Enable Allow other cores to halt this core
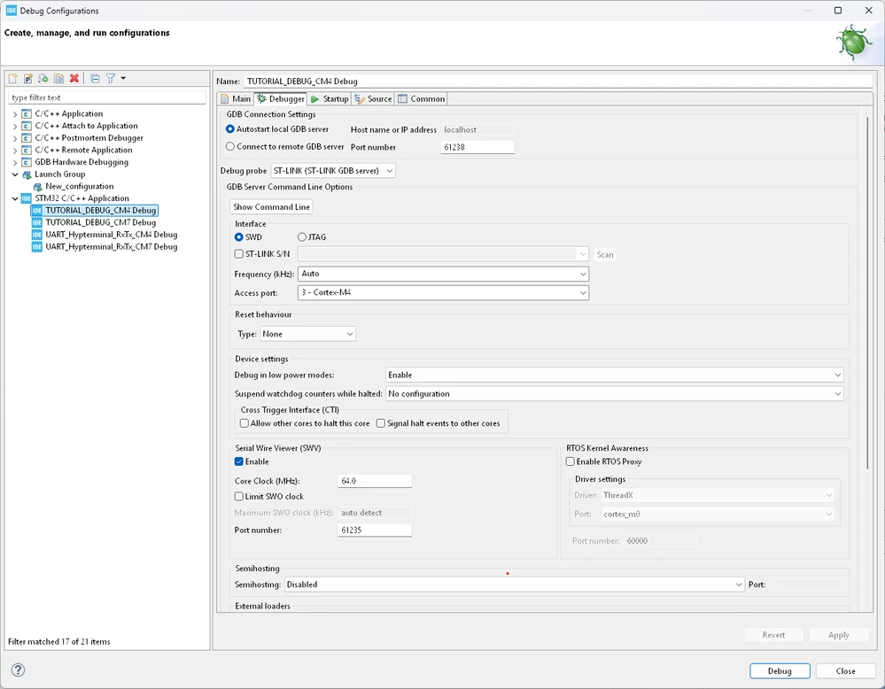 tap(245, 423)
